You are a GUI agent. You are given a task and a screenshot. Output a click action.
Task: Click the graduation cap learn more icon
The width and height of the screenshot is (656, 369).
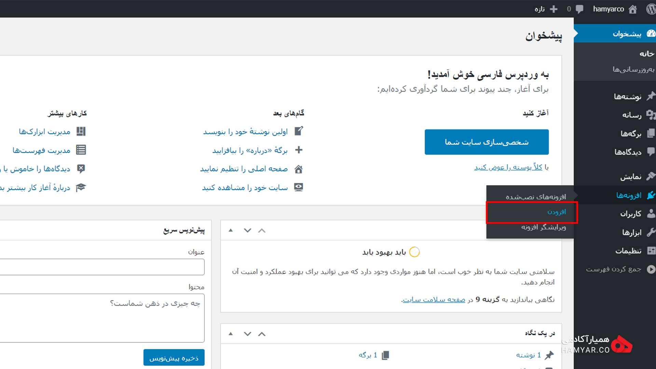[x=81, y=187]
